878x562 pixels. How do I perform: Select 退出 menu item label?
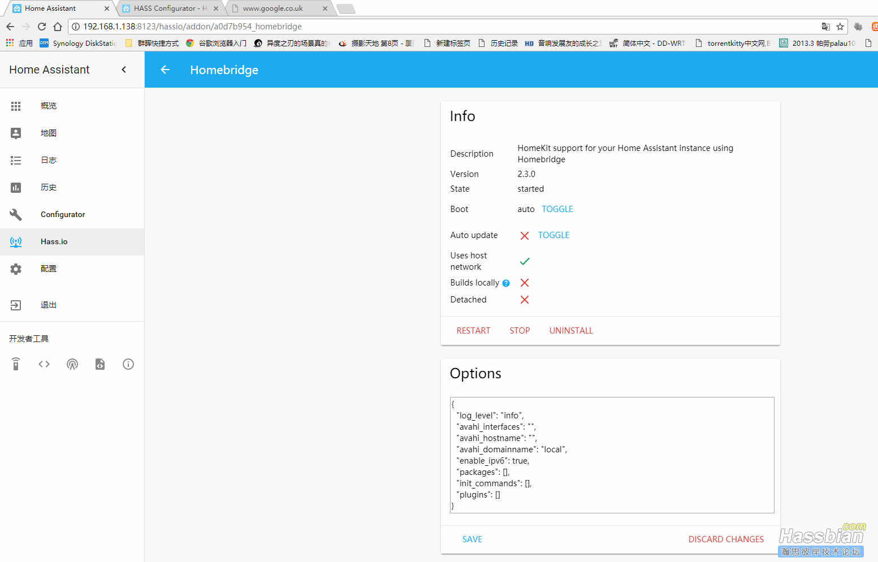[49, 305]
